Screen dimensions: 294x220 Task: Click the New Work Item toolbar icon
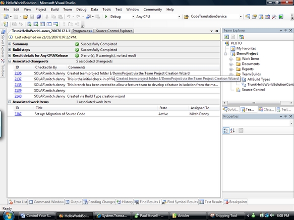pos(6,24)
